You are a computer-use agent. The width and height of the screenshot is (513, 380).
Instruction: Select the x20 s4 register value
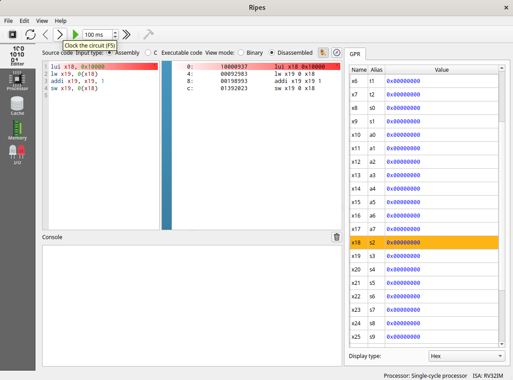coord(442,269)
